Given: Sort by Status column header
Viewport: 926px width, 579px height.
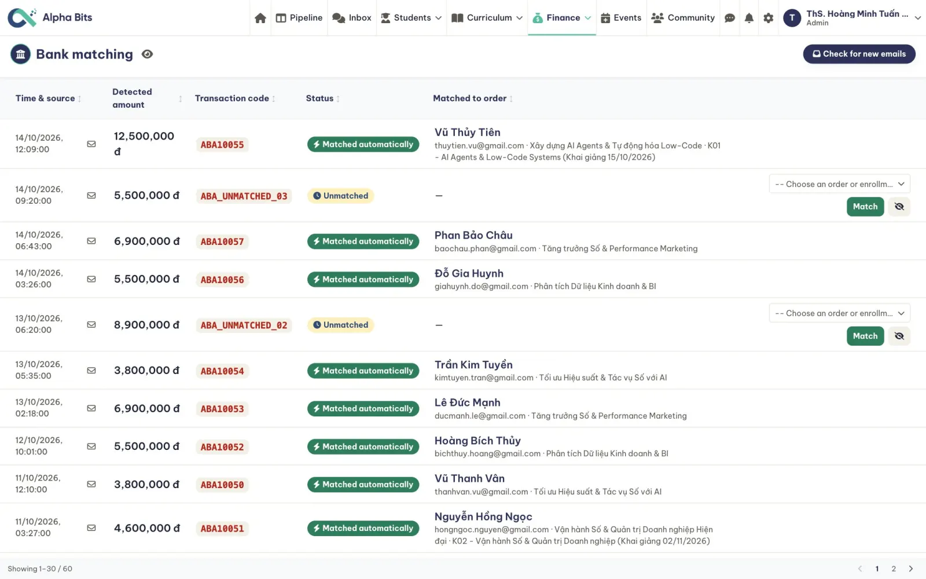Looking at the screenshot, I should point(322,98).
